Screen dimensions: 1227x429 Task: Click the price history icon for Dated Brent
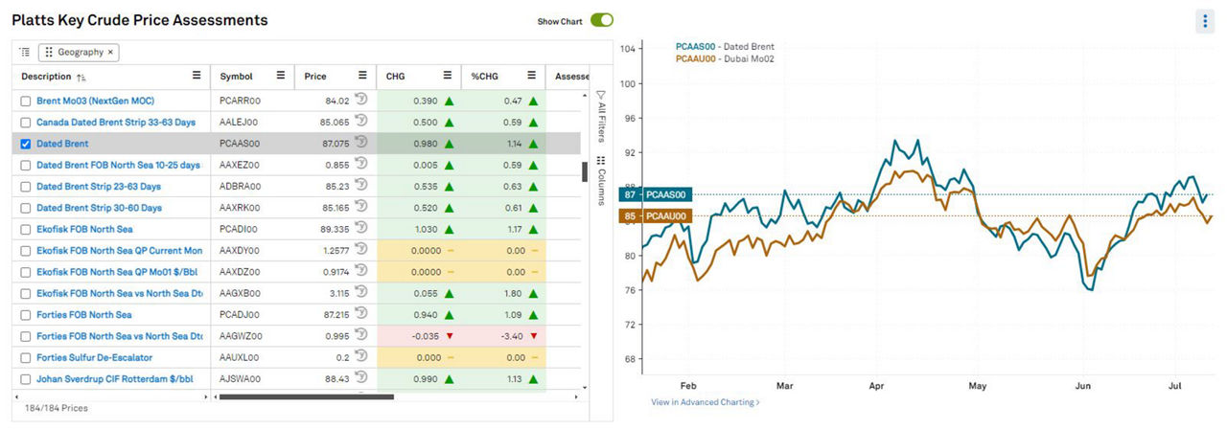point(360,143)
